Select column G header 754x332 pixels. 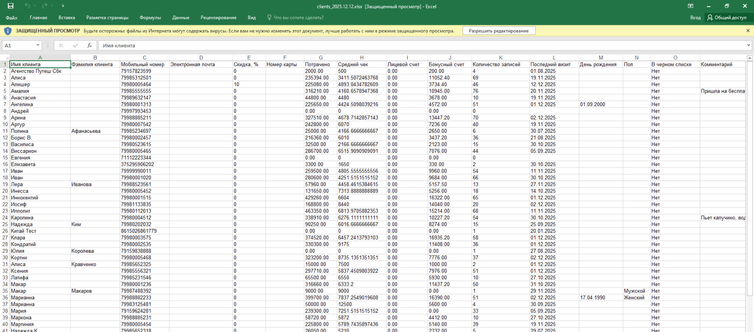(321, 58)
